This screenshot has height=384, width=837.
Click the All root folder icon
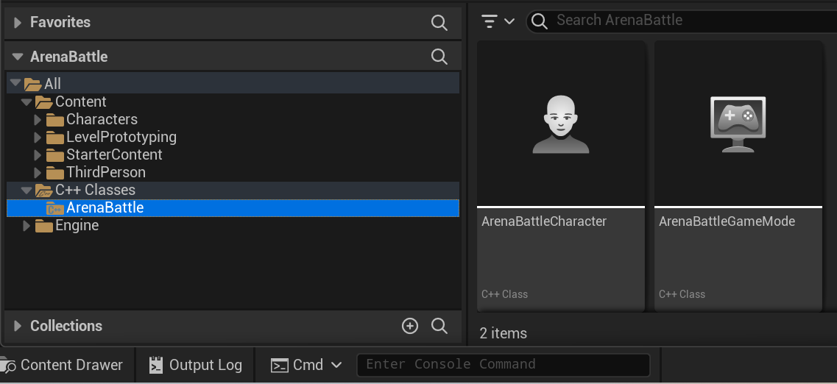tap(32, 85)
